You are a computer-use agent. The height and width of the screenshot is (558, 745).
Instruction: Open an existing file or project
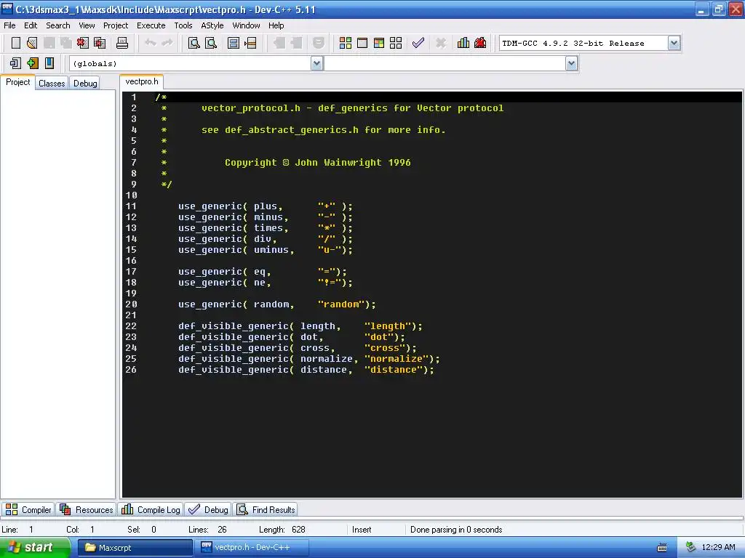[32, 43]
